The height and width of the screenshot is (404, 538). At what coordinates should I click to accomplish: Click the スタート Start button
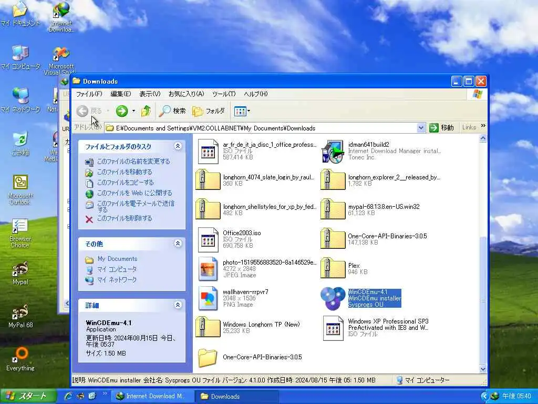28,396
